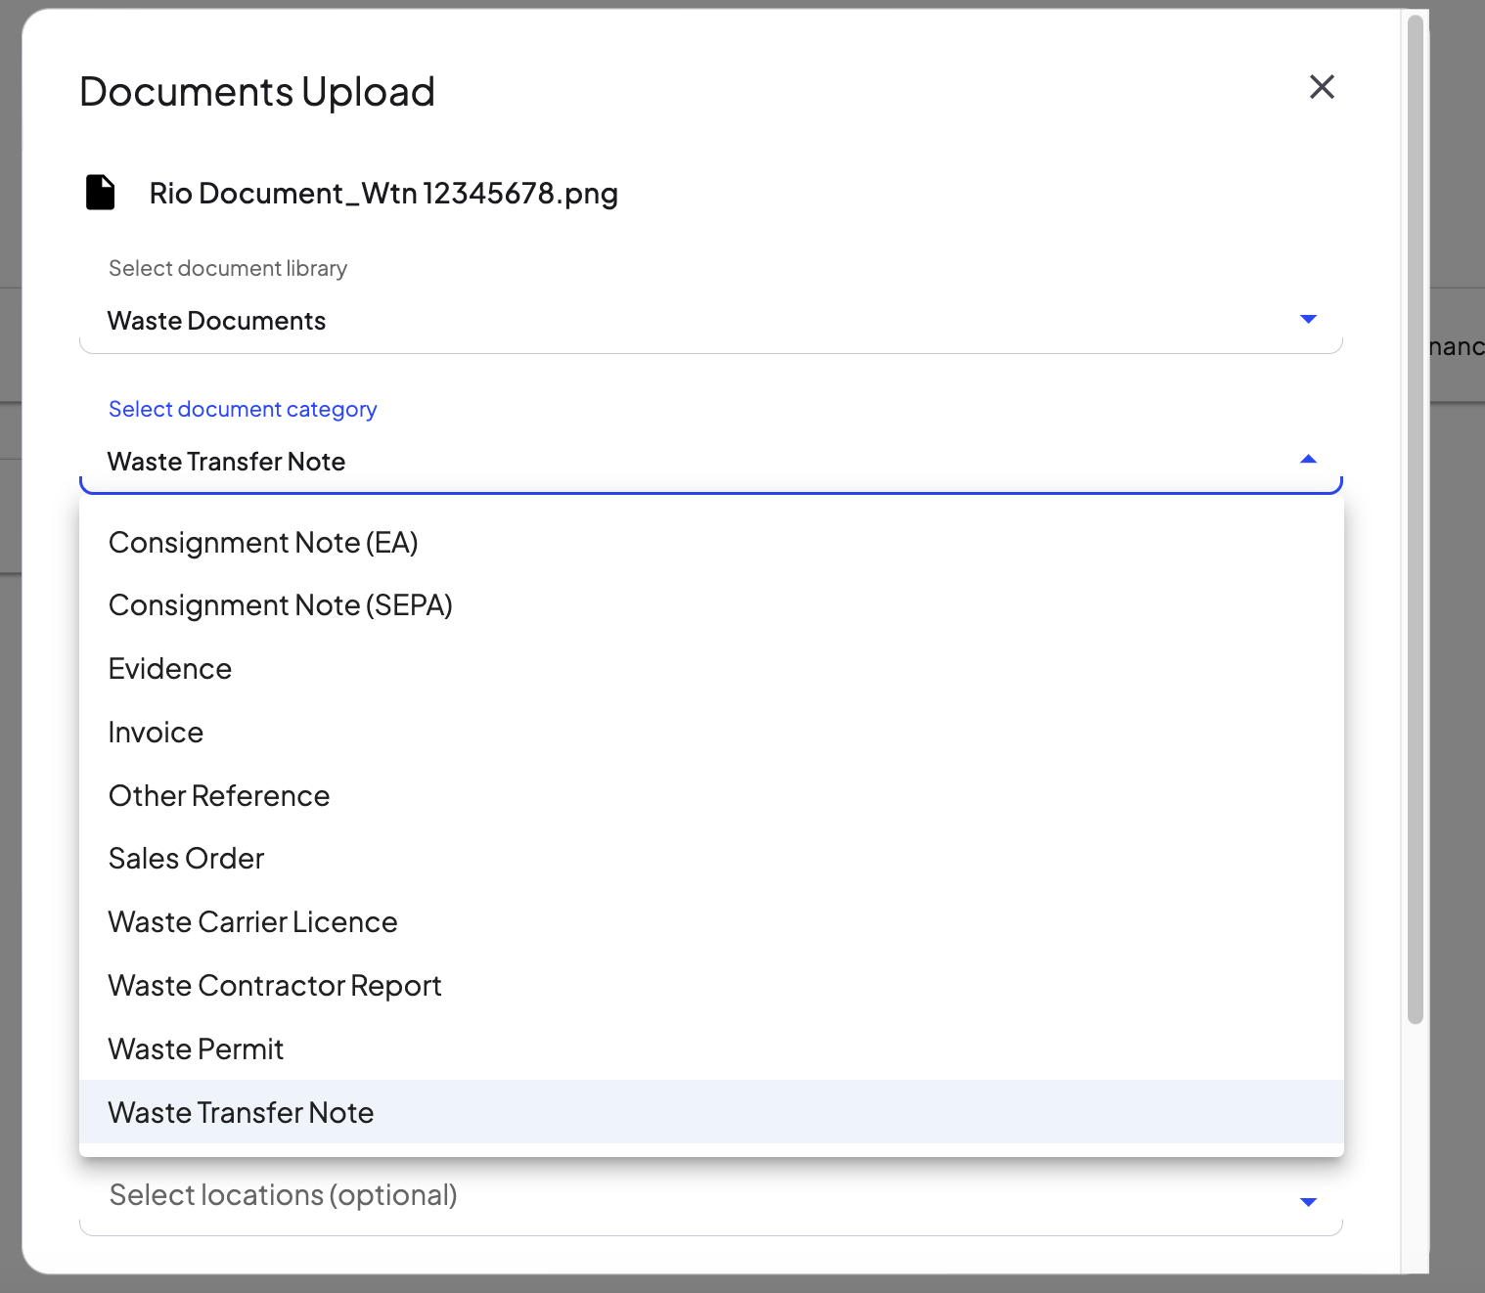
Task: Select the Consignment Note (EA) category
Action: point(263,542)
